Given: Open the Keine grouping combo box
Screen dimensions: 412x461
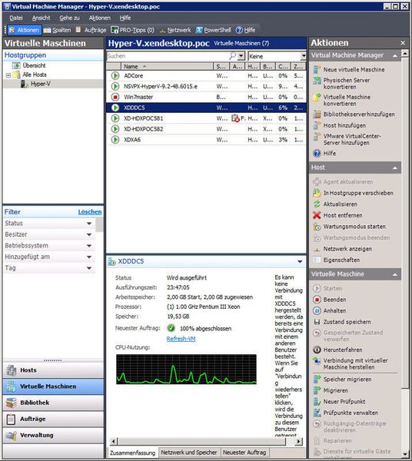Looking at the screenshot, I should coord(277,56).
